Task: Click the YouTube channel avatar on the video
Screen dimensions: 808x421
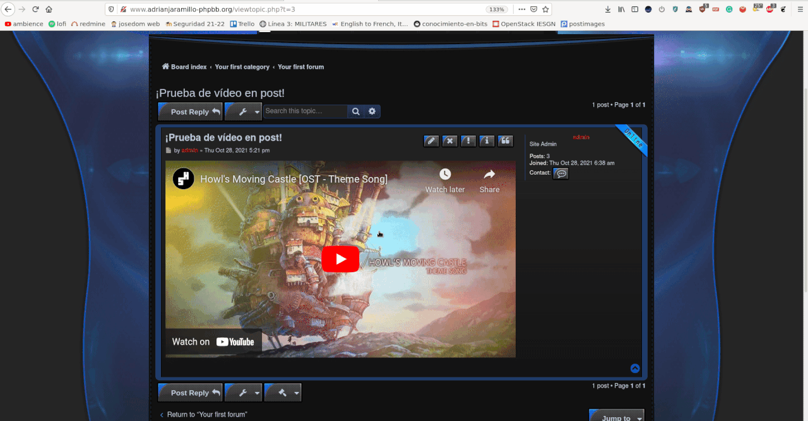Action: point(183,178)
